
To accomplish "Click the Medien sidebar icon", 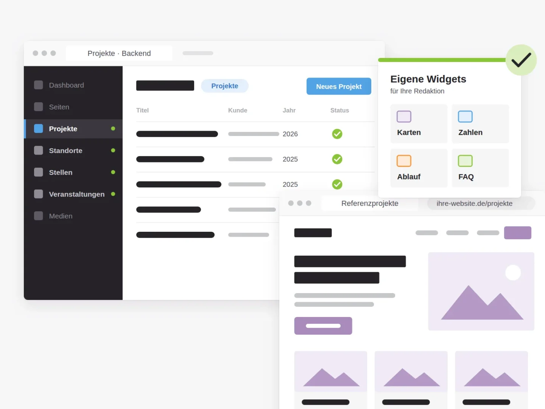I will point(38,216).
